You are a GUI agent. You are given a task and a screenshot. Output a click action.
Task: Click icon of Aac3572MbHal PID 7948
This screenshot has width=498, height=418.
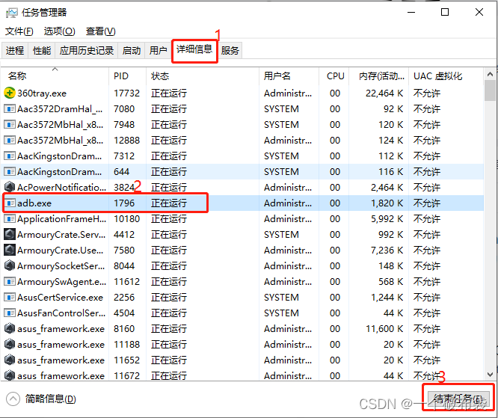pyautogui.click(x=10, y=125)
